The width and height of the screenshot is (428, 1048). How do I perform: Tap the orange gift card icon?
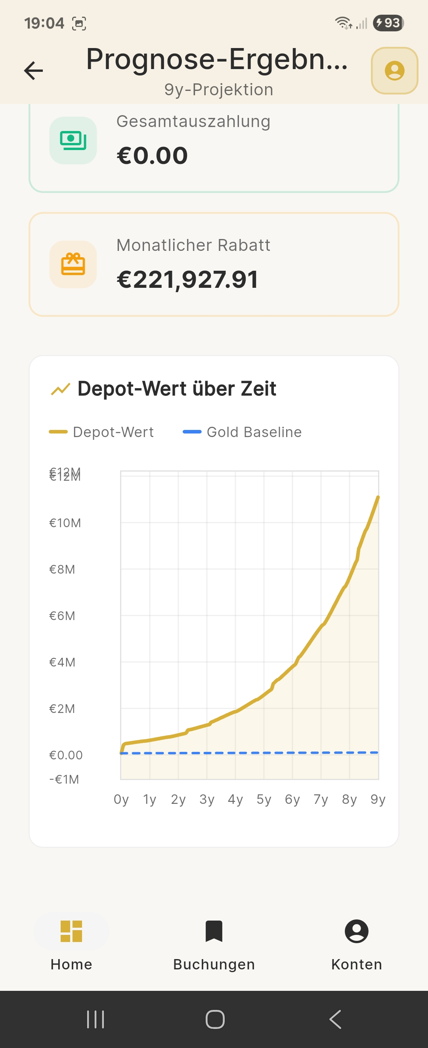[73, 264]
